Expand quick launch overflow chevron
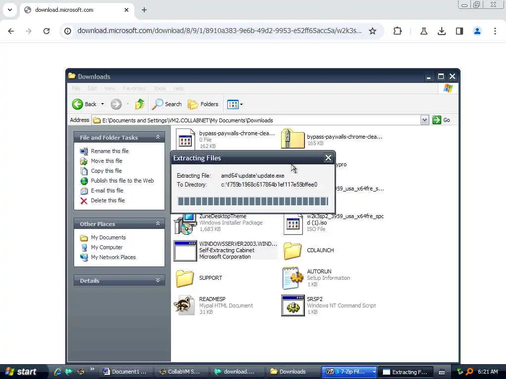This screenshot has width=506, height=379. (x=92, y=369)
